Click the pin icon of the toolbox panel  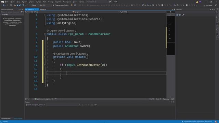[21, 10]
